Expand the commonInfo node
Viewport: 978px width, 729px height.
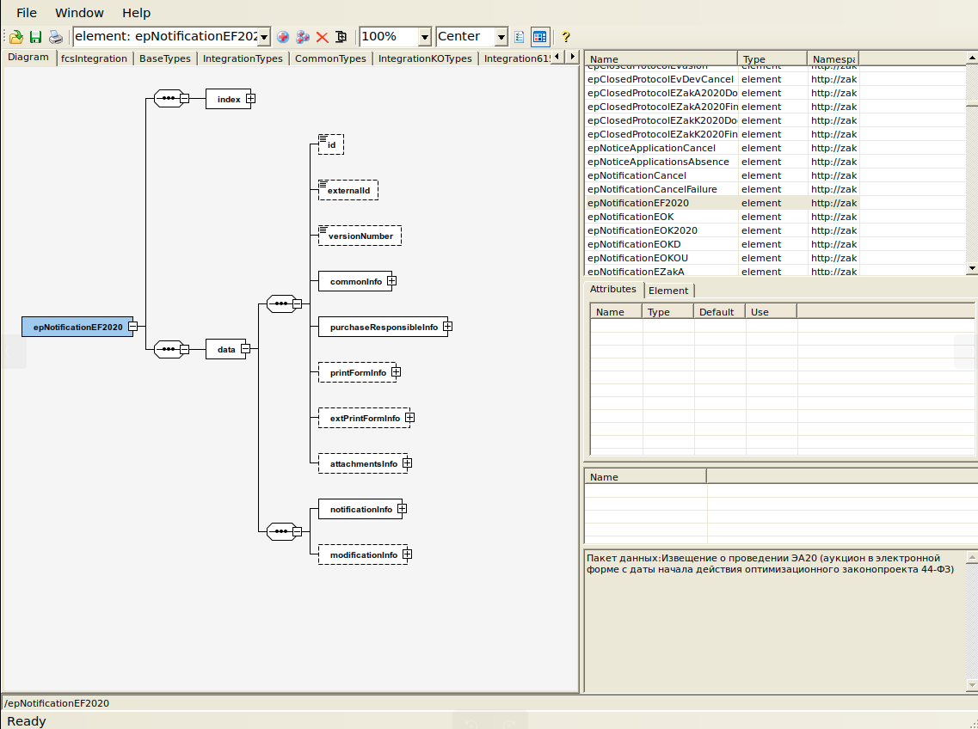pos(391,280)
